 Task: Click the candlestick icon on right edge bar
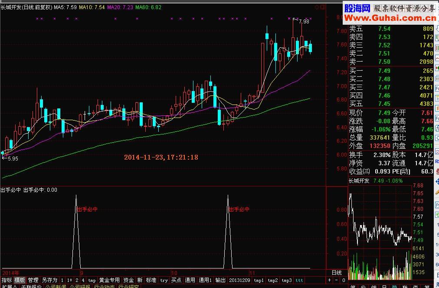coord(437,68)
